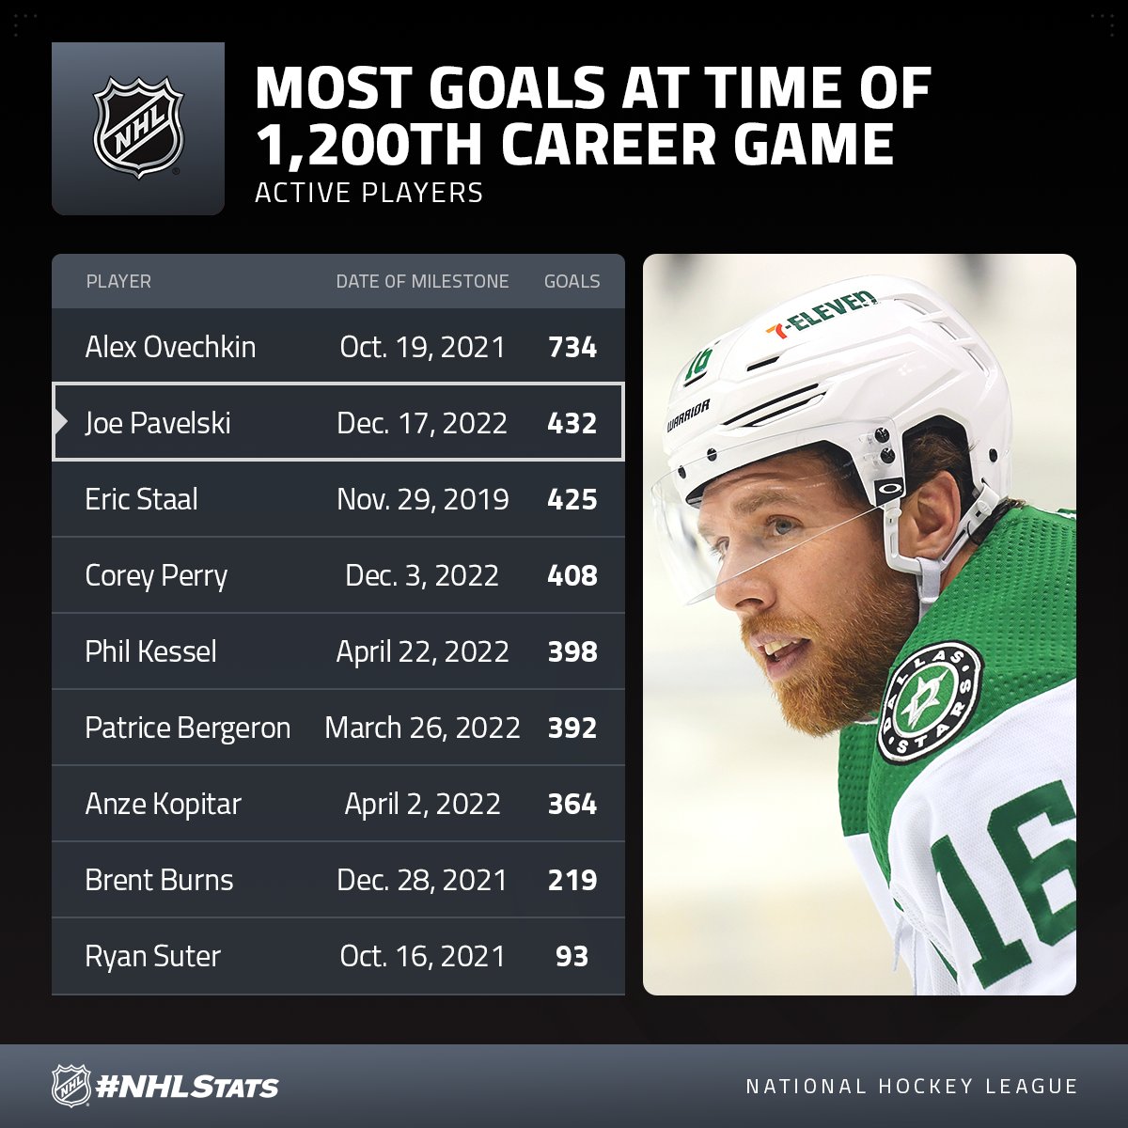Select the highlighted Joe Pavelski name
The image size is (1128, 1128).
pyautogui.click(x=158, y=423)
